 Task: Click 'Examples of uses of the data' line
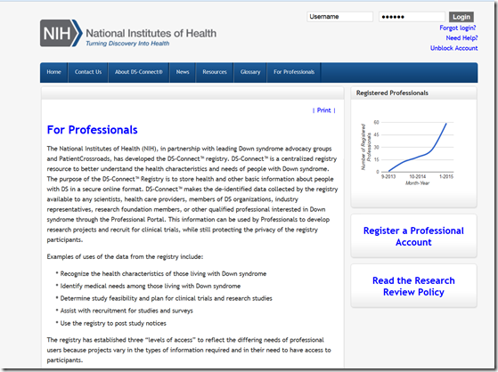125,257
